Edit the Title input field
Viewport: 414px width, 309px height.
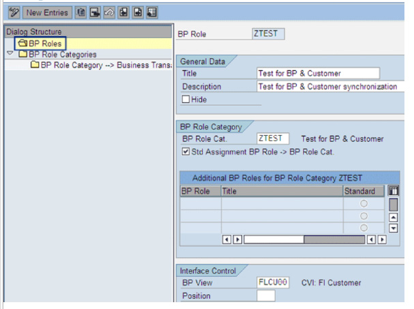(318, 73)
